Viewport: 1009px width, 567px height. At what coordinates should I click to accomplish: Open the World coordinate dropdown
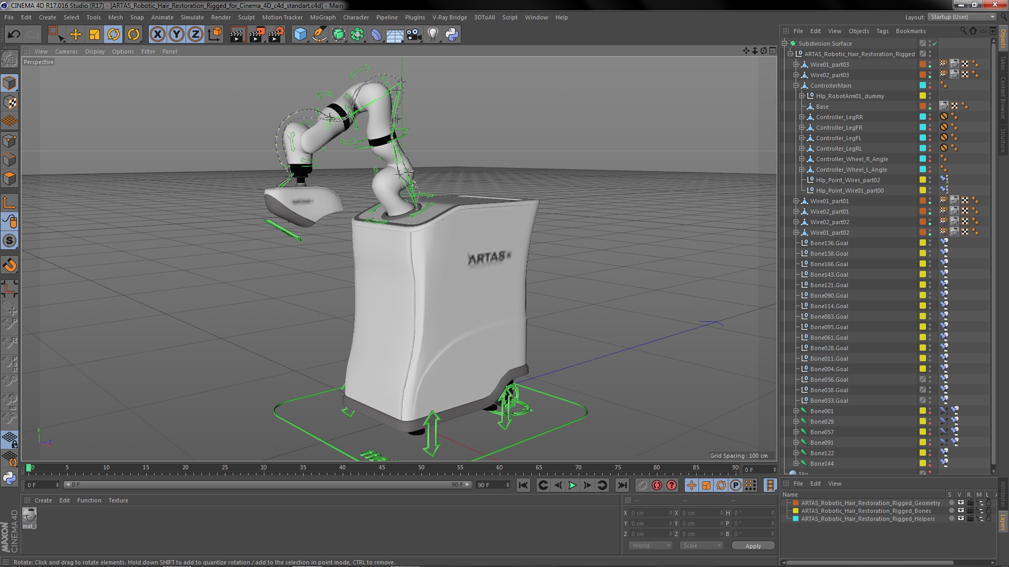click(651, 545)
